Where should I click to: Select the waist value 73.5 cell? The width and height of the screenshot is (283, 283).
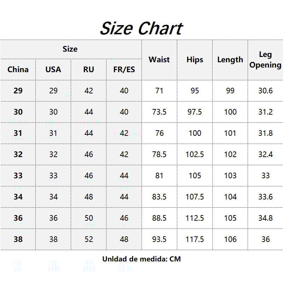click(x=159, y=112)
